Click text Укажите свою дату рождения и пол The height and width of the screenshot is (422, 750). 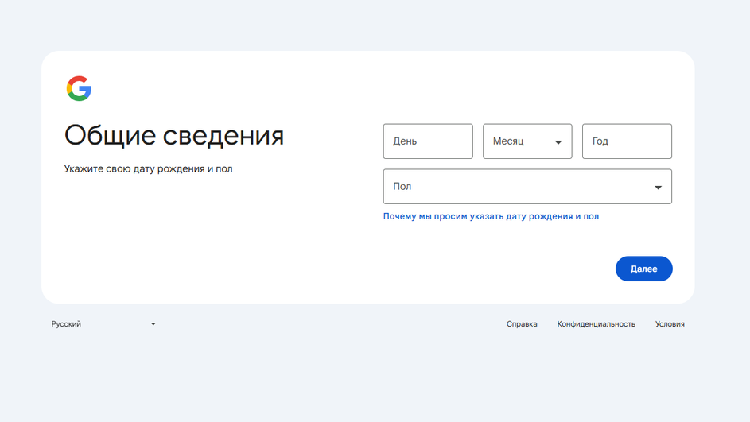pos(148,169)
